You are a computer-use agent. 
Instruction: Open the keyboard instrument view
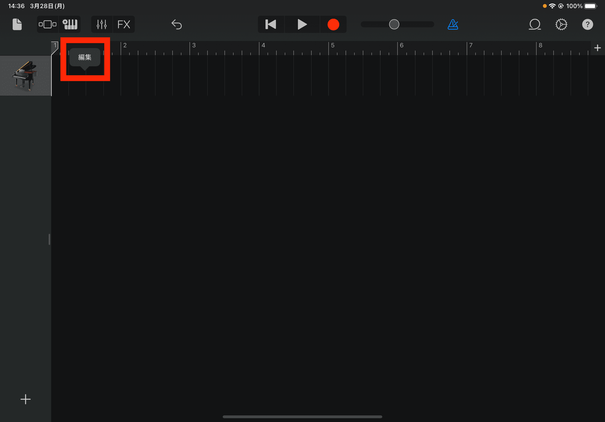(x=70, y=25)
